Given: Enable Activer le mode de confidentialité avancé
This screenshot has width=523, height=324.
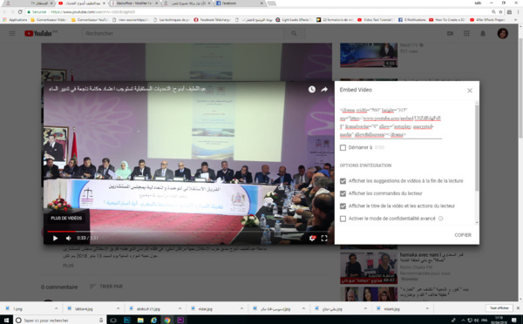Looking at the screenshot, I should pyautogui.click(x=343, y=219).
